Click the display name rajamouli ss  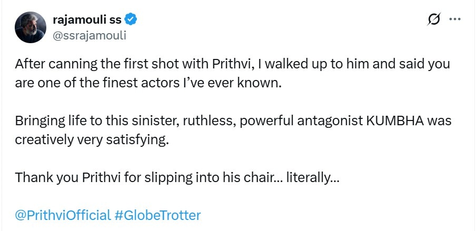click(87, 21)
